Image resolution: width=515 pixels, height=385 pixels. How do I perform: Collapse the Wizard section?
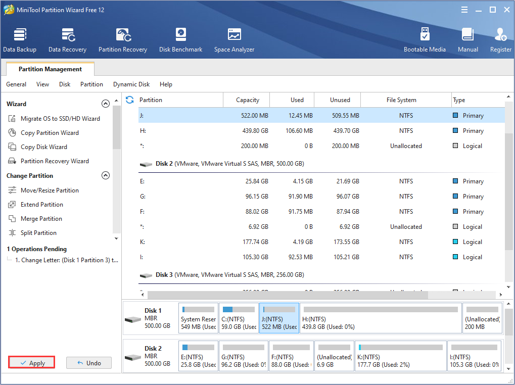tap(106, 104)
